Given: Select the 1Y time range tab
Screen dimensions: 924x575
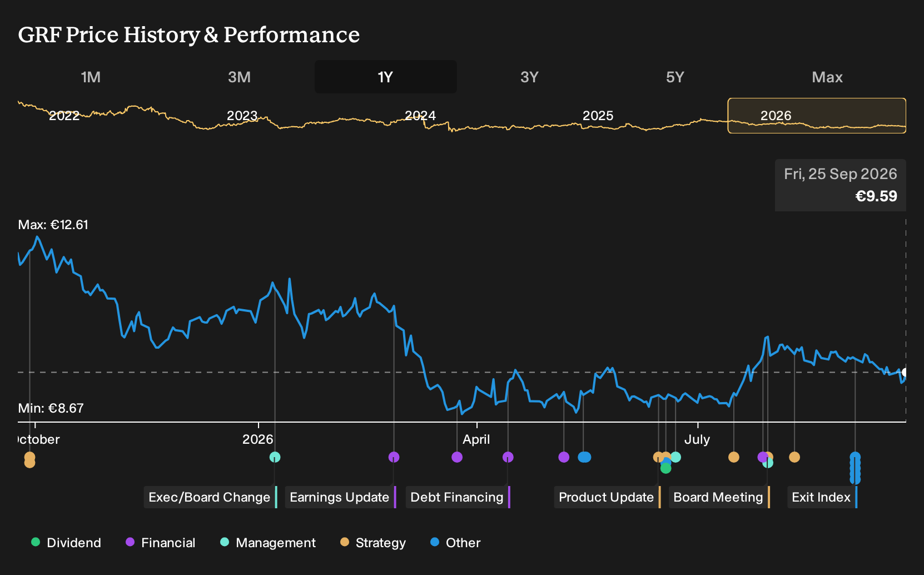Looking at the screenshot, I should 386,77.
